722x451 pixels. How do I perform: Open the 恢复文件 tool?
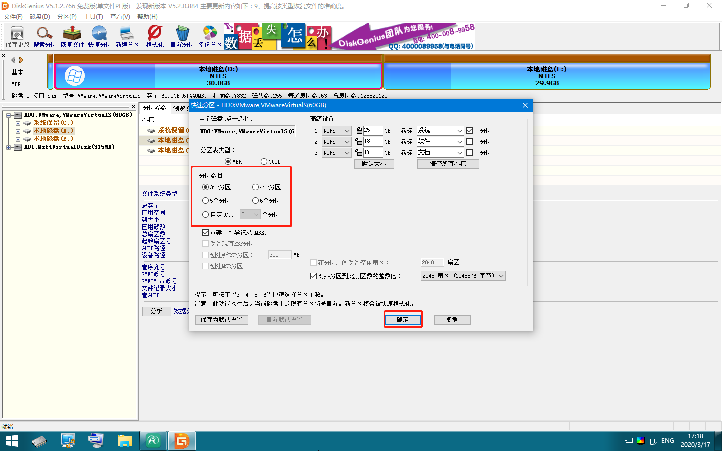tap(72, 35)
